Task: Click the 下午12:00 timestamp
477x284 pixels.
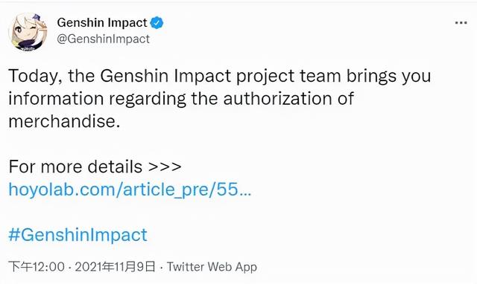Action: 37,267
